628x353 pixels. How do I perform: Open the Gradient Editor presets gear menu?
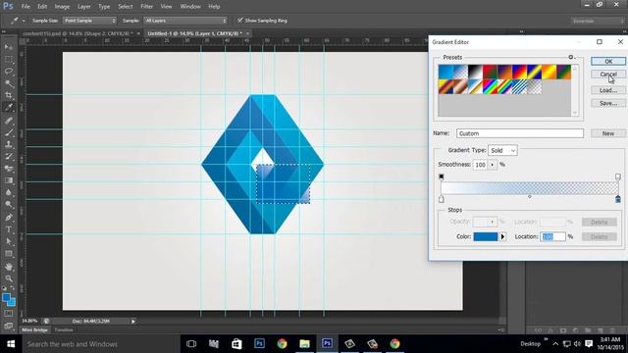click(x=571, y=57)
